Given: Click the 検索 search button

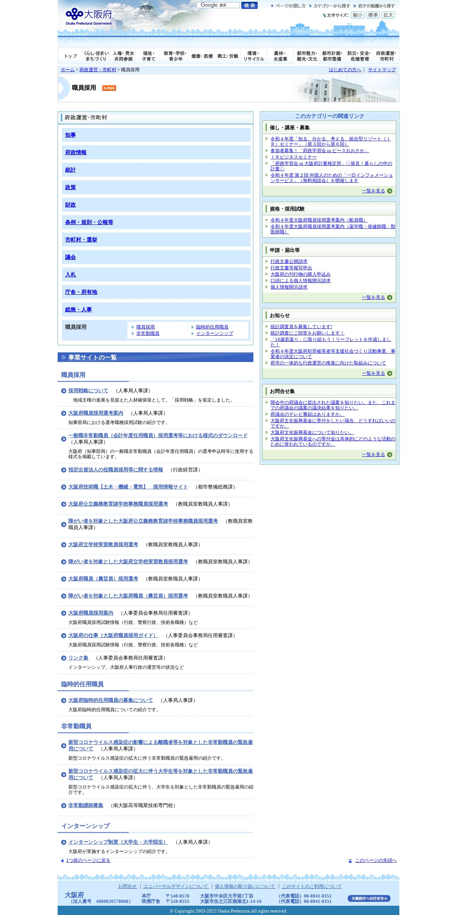Looking at the screenshot, I should (249, 5).
